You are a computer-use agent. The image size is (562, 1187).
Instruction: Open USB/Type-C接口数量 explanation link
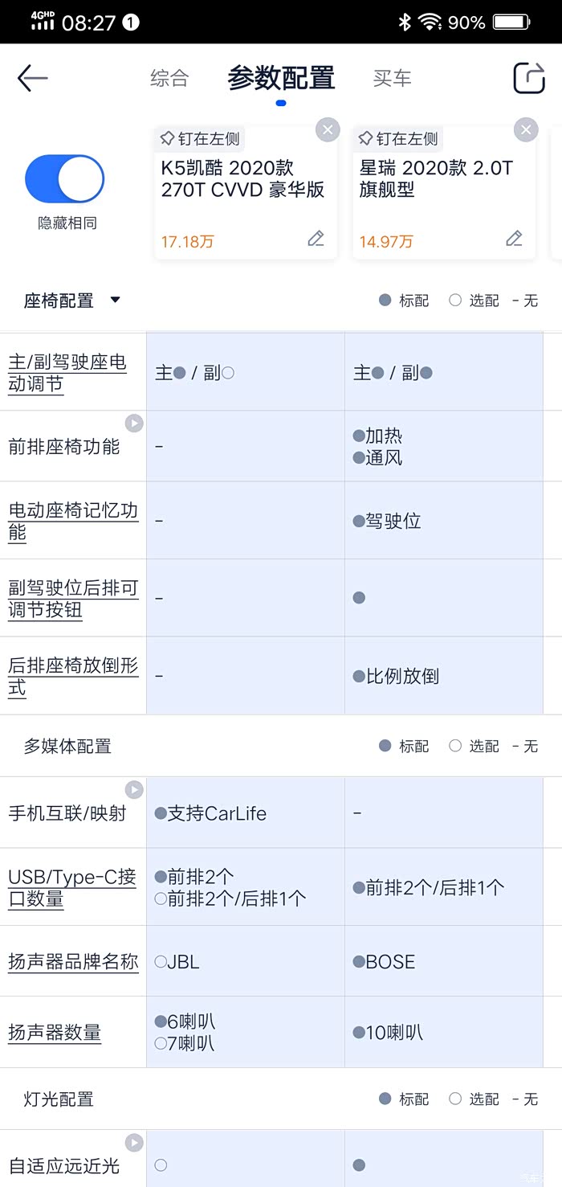[72, 888]
